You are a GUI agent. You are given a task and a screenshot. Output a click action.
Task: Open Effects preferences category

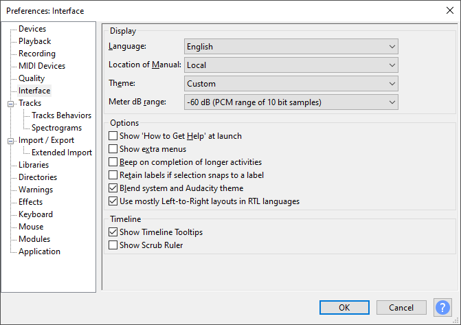coord(31,202)
